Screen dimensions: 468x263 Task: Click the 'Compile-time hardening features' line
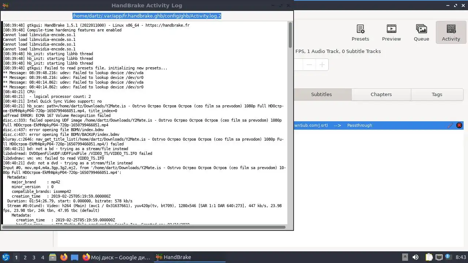point(62,30)
